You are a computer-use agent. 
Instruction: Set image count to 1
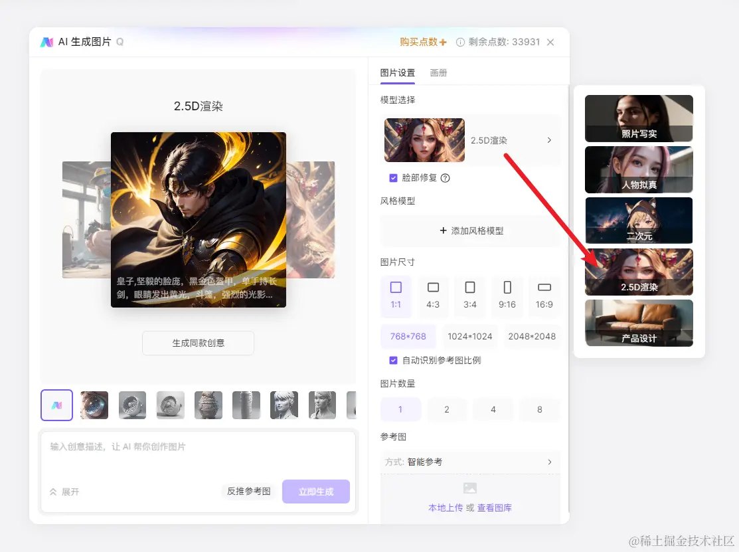click(400, 409)
